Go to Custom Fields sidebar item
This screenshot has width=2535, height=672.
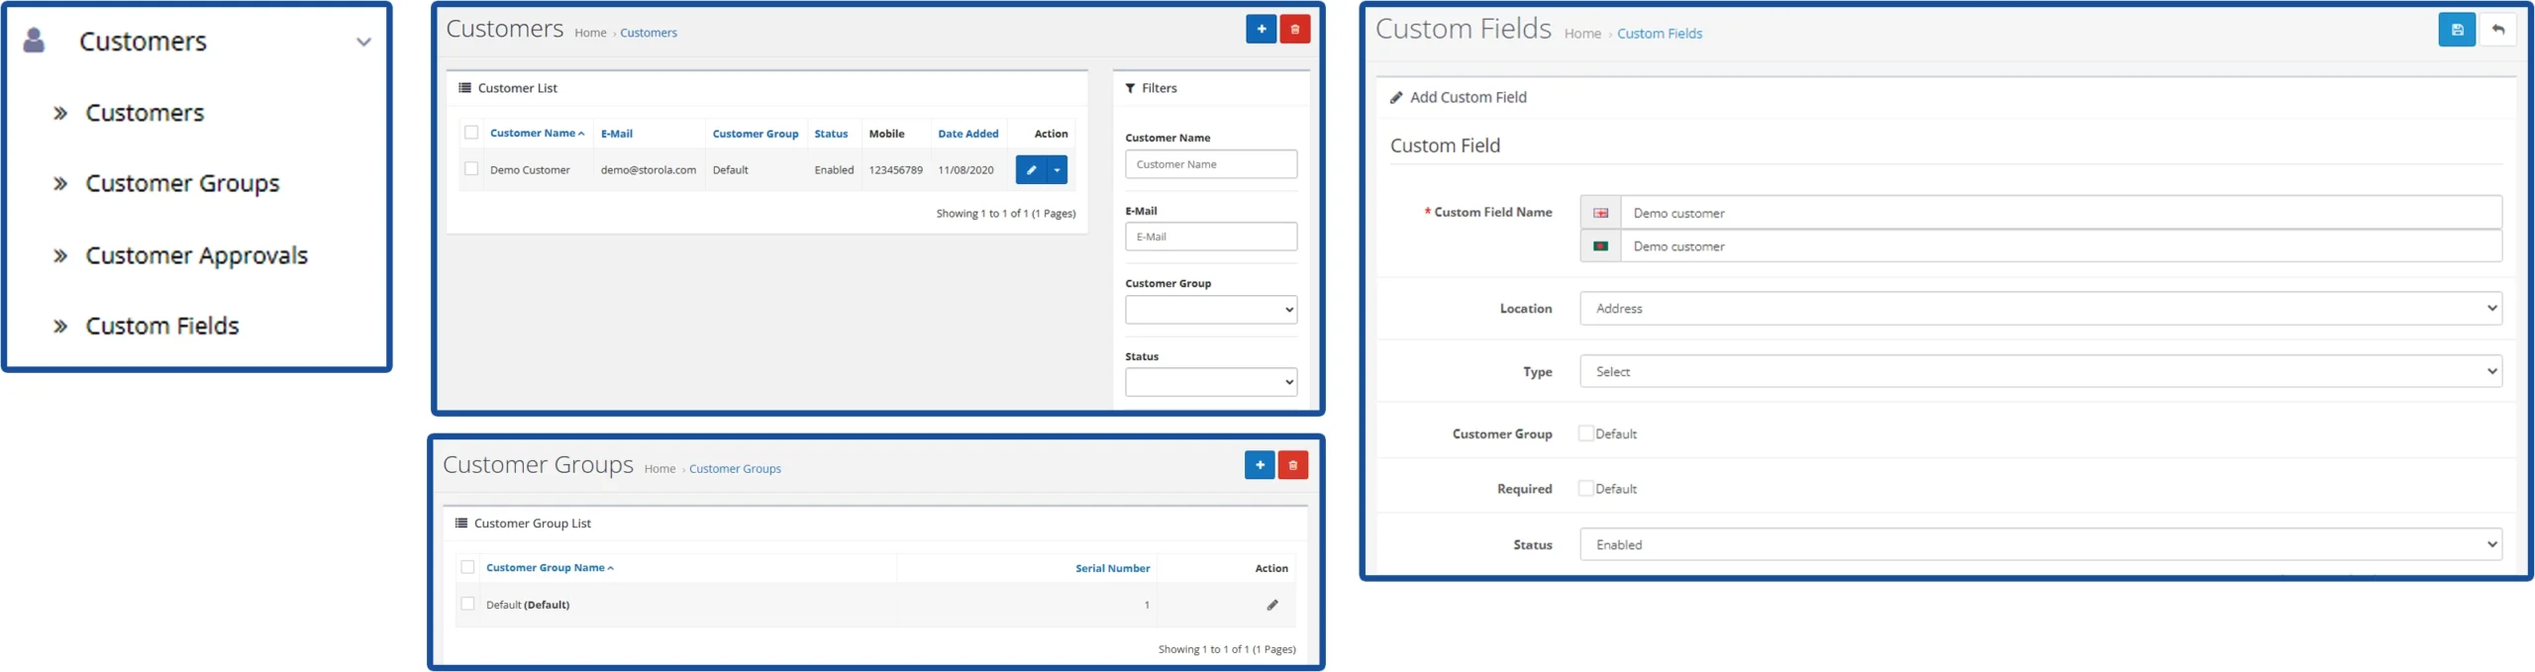pos(162,327)
